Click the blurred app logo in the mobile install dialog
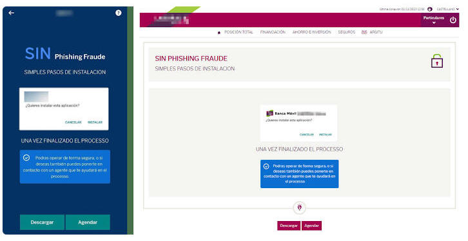Screen dimensions: 468x241 [x=36, y=97]
